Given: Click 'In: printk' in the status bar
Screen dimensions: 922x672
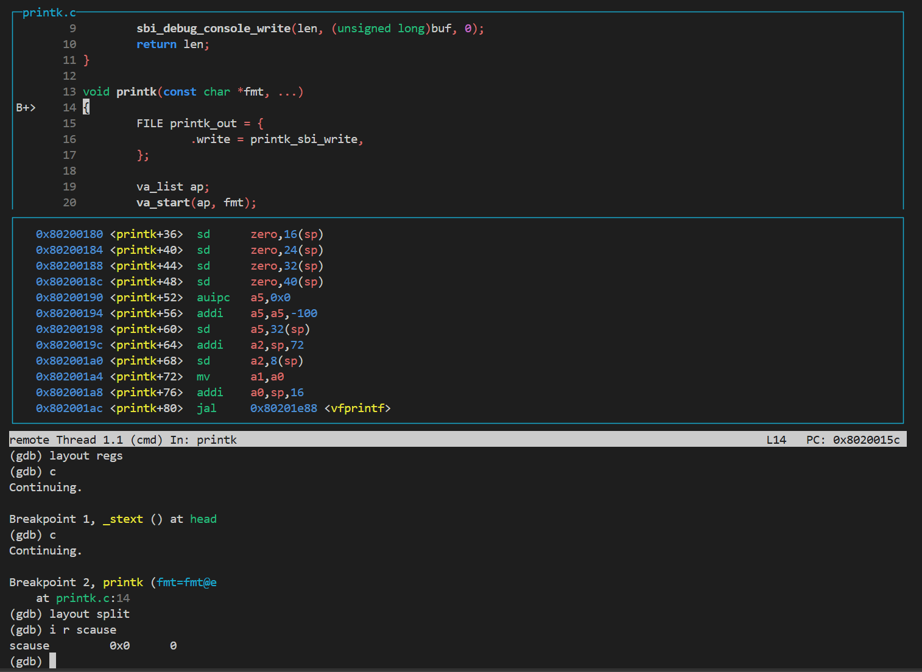Looking at the screenshot, I should 203,439.
